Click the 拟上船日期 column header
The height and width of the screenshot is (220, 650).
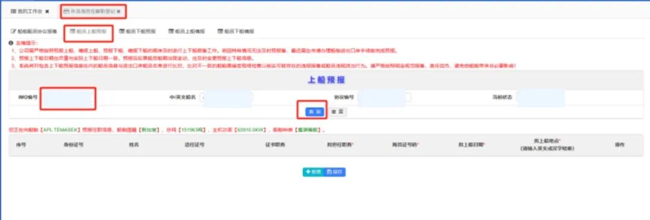[472, 145]
